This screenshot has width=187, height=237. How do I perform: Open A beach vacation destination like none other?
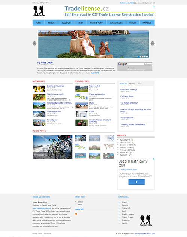click(x=135, y=110)
